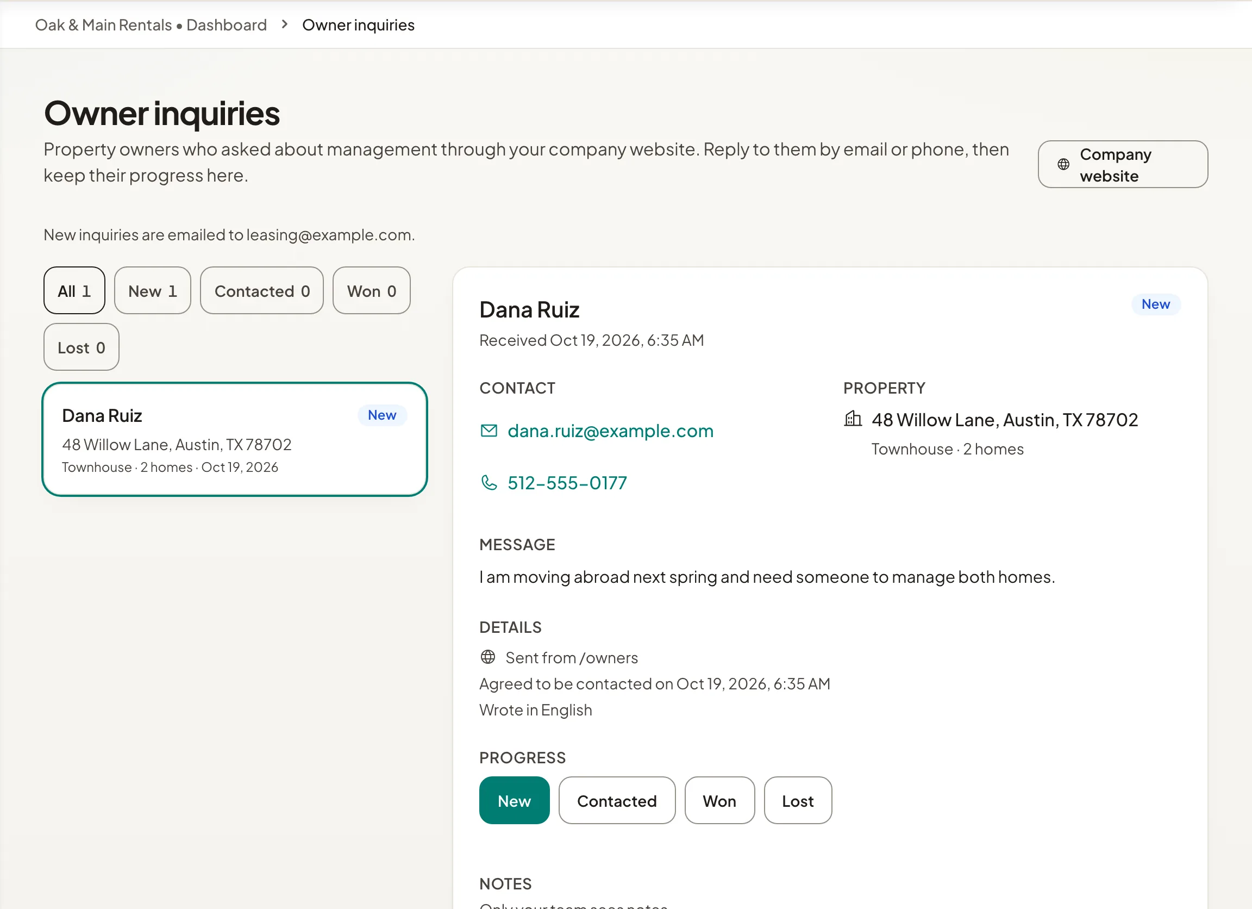This screenshot has width=1252, height=909.
Task: Click "Received Oct 19, 2026, 6:35 AM" text
Action: tap(591, 340)
